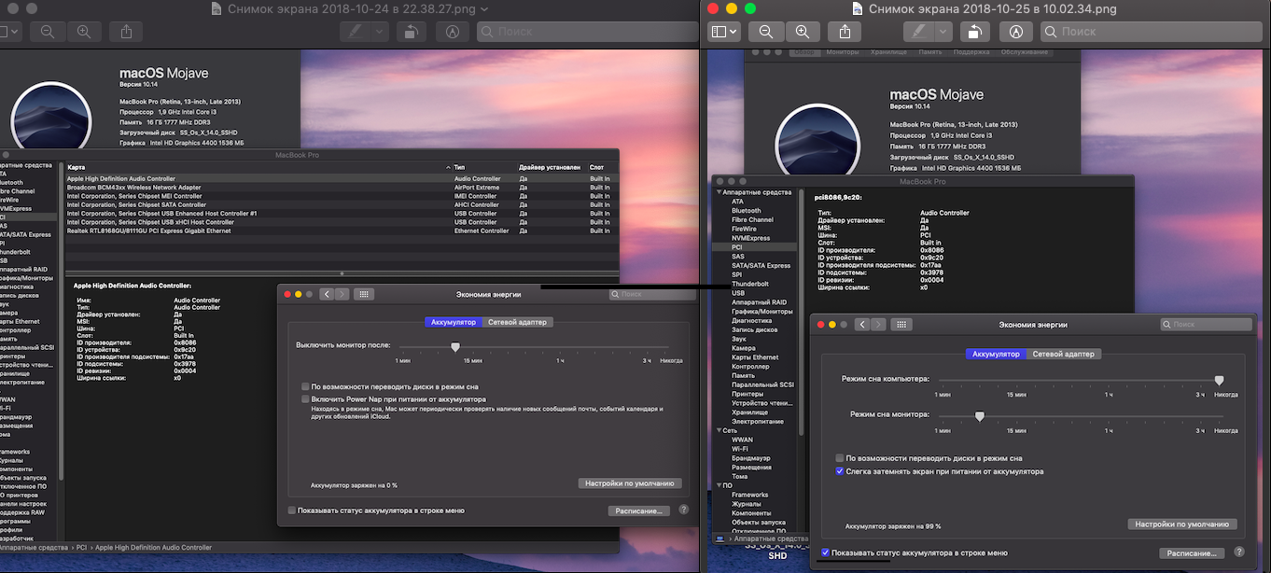The image size is (1271, 573).
Task: Toggle checked "Показывать статус аккумулятора" box
Action: point(825,552)
